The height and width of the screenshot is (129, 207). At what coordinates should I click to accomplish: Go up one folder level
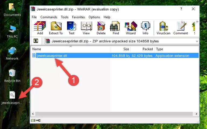tap(36, 41)
